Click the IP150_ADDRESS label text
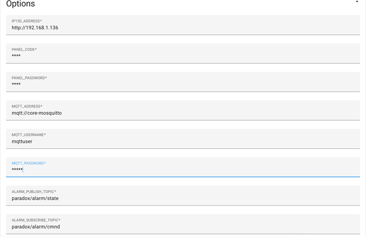 (x=27, y=21)
